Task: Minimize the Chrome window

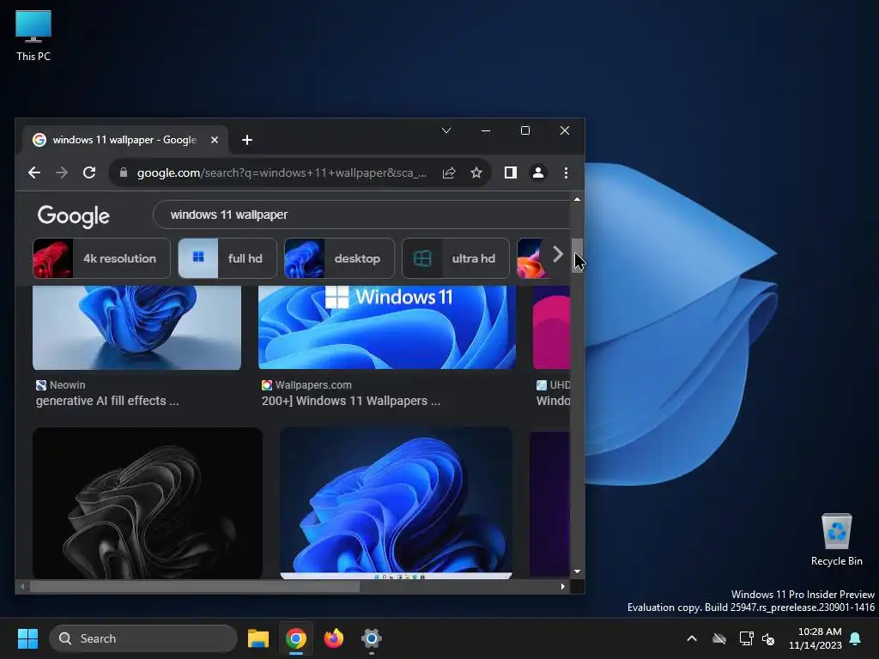Action: pyautogui.click(x=486, y=130)
